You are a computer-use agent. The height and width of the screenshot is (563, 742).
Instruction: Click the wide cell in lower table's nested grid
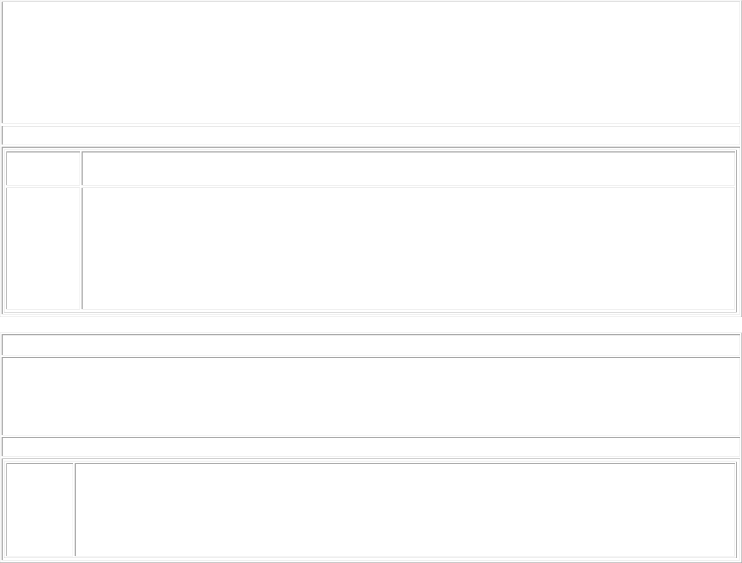click(405, 510)
